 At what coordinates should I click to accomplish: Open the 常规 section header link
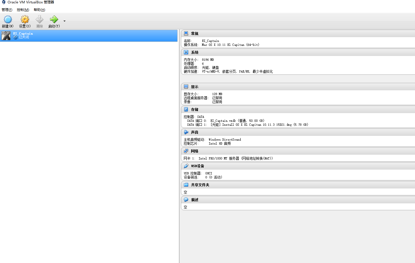[195, 34]
